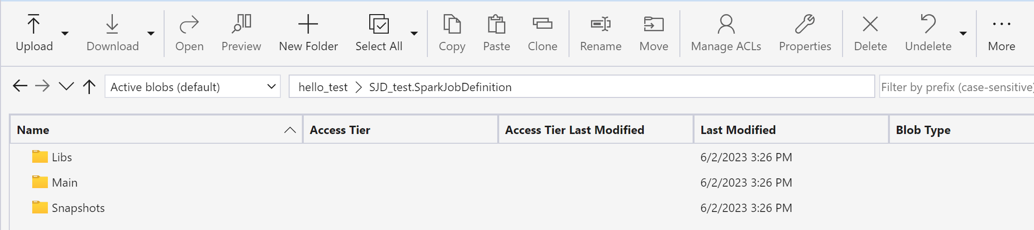Select the Snapshots folder
Viewport: 1034px width, 230px height.
pyautogui.click(x=78, y=208)
